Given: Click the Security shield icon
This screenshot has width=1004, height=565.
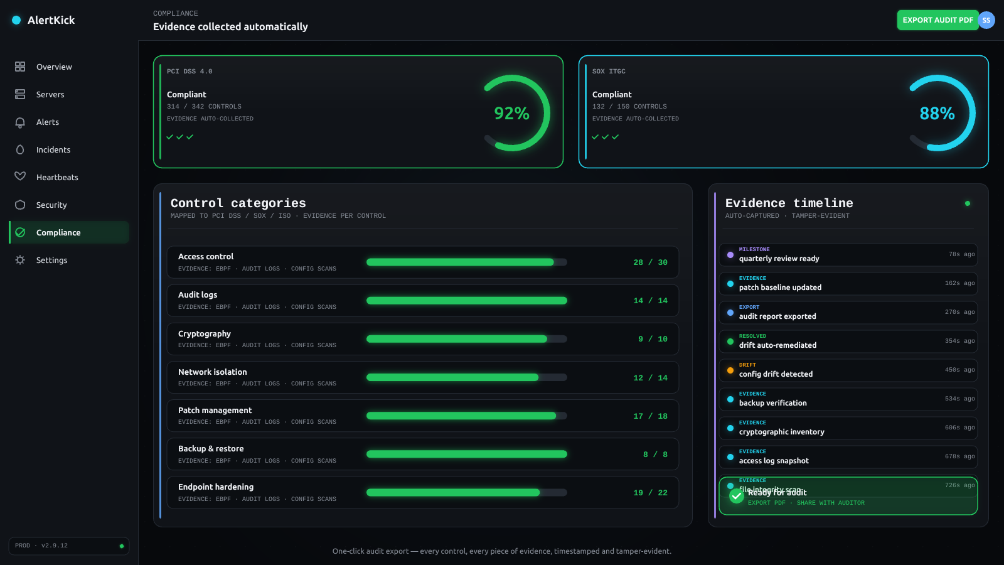Looking at the screenshot, I should pyautogui.click(x=20, y=205).
